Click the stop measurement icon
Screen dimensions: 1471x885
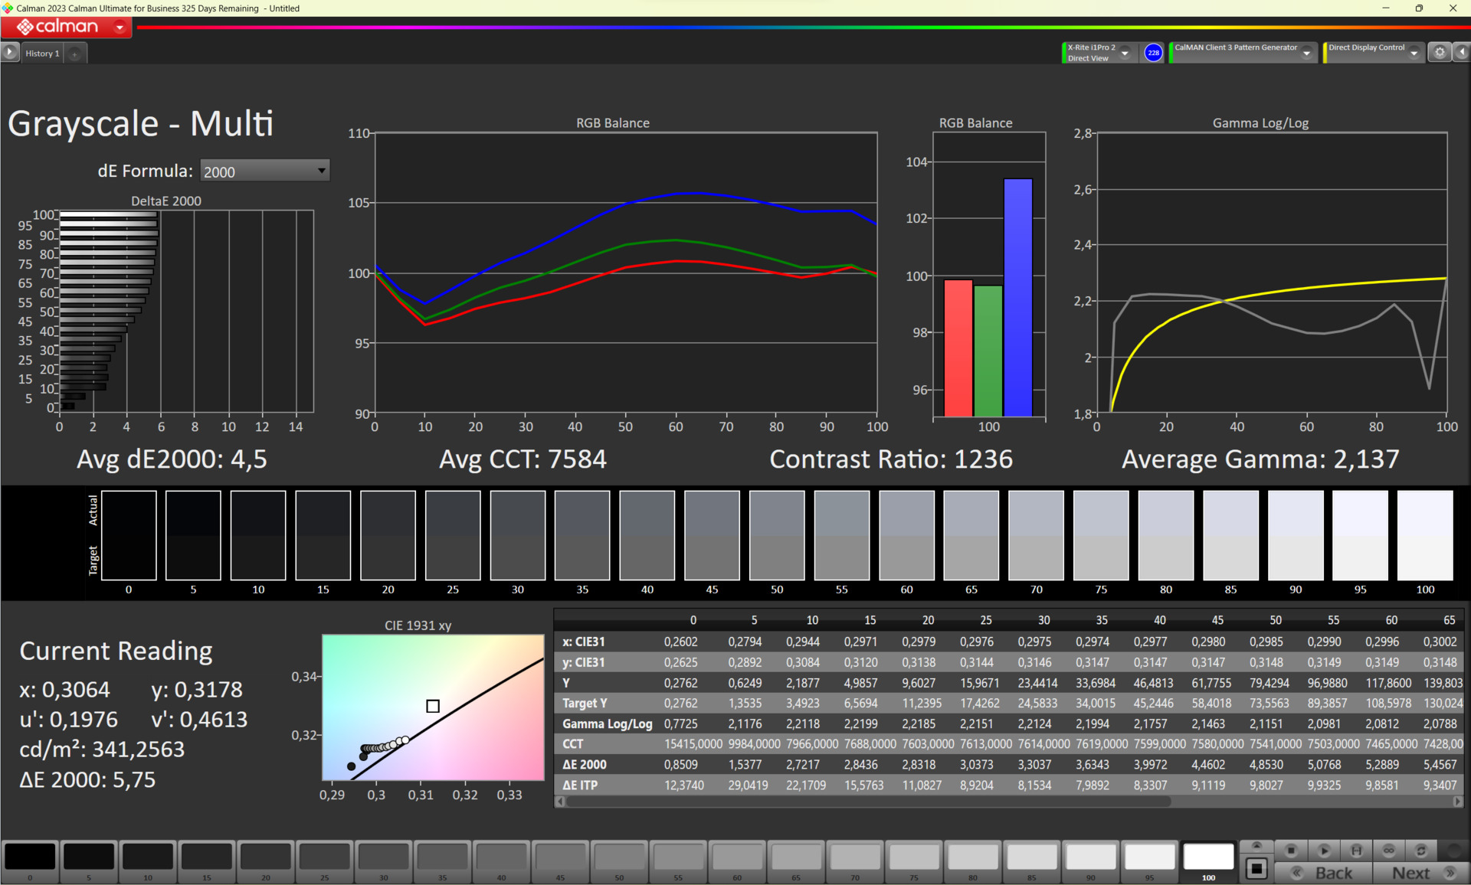[x=1291, y=851]
